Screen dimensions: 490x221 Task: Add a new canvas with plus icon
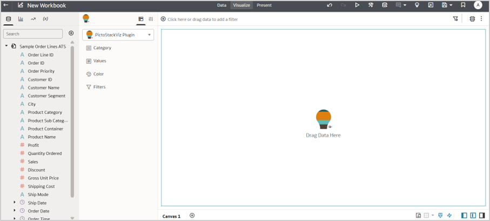(192, 216)
